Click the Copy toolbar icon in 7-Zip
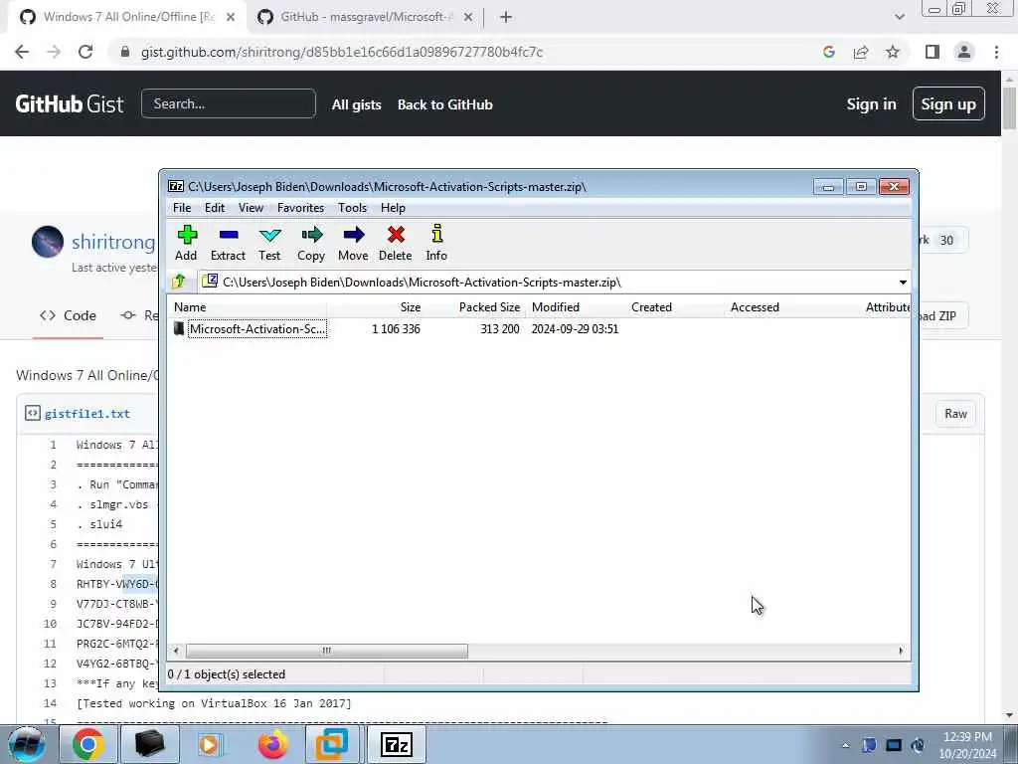Viewport: 1018px width, 764px height. [x=311, y=243]
